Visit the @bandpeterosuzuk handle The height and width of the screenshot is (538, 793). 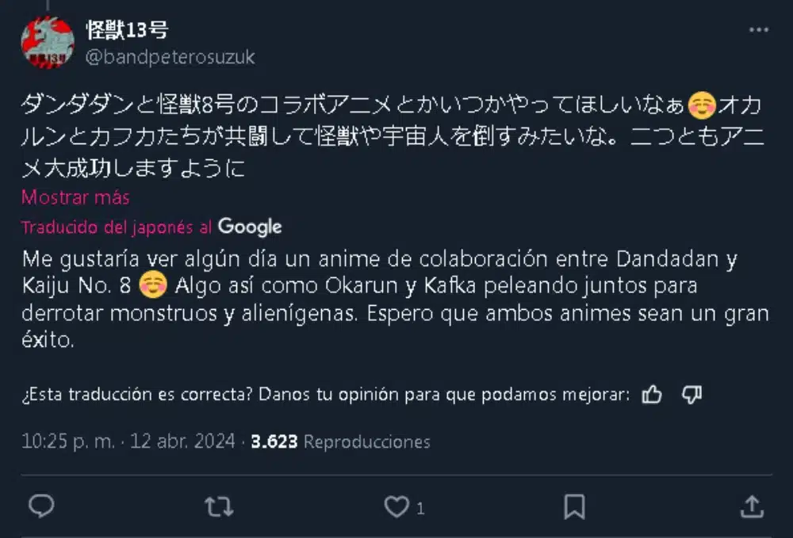[x=170, y=56]
